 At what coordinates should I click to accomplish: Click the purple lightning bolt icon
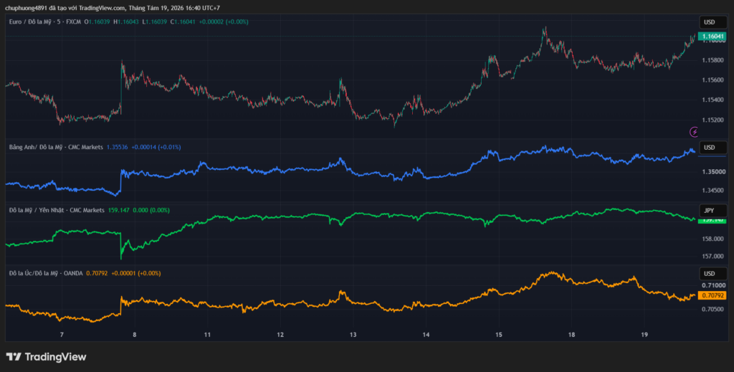pos(694,132)
